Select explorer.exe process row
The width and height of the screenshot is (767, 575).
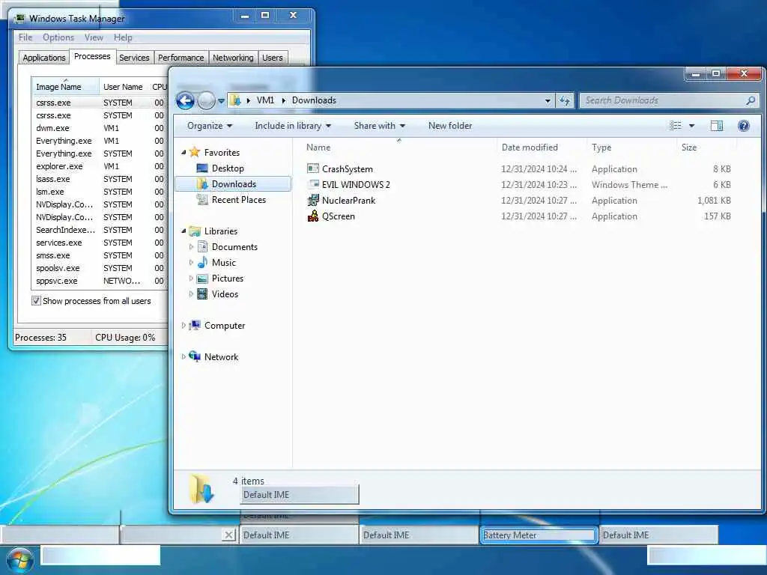[99, 166]
